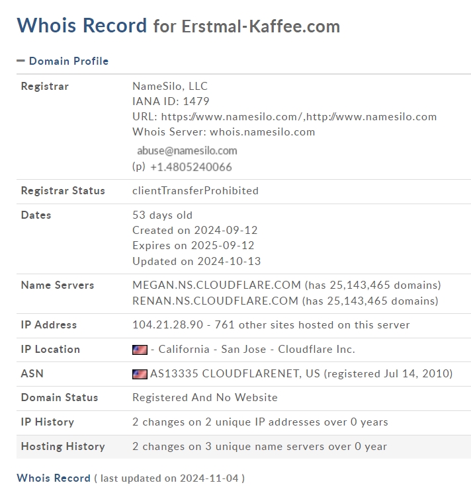
Task: Click the registrar phone number +1.4805240066
Action: (x=191, y=167)
